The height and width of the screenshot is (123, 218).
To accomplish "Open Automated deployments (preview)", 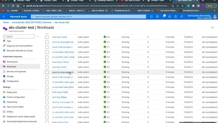I will 22,122.
